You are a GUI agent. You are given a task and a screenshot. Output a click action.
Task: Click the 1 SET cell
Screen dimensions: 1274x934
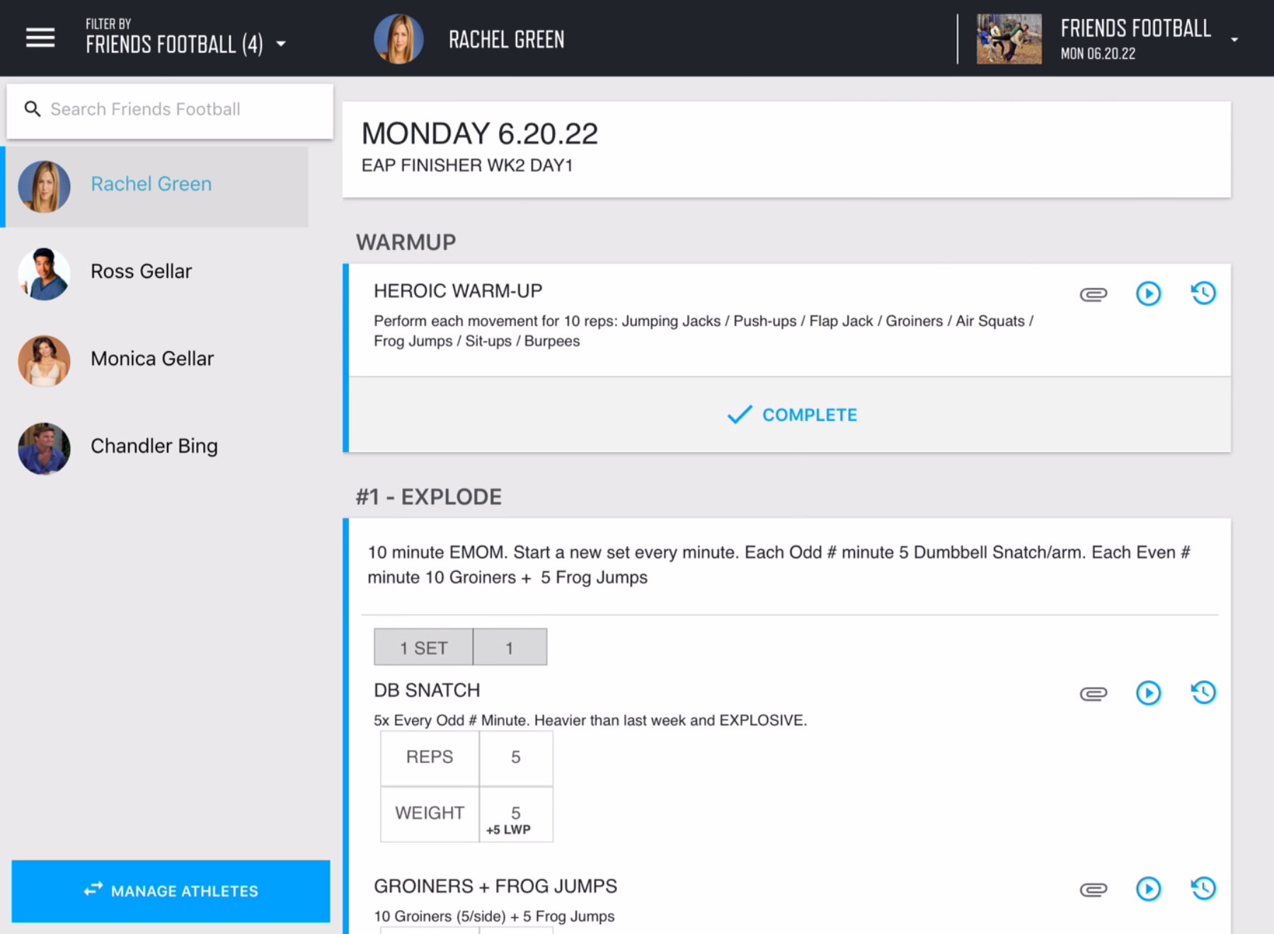pyautogui.click(x=423, y=647)
